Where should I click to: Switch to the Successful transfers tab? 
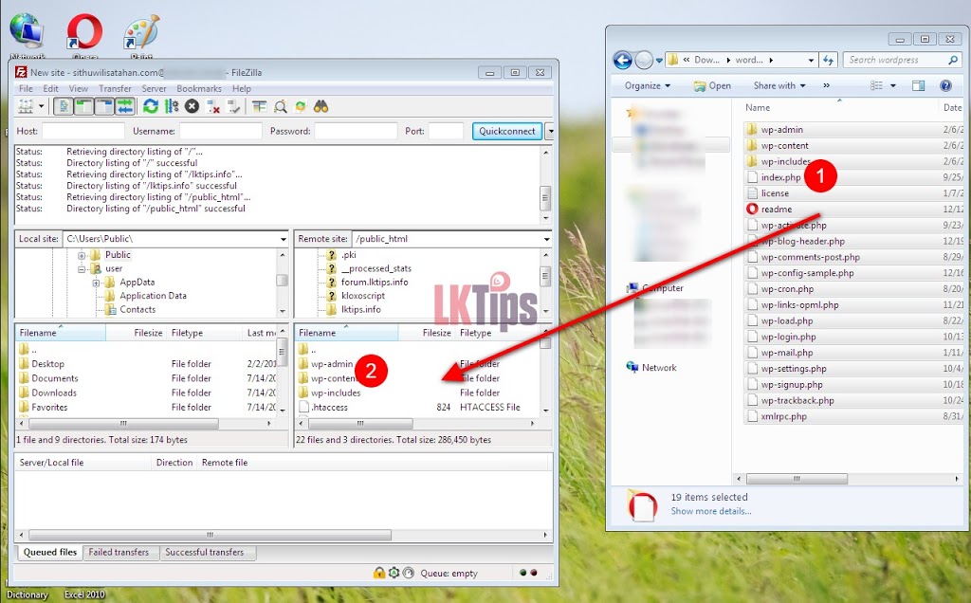(205, 552)
